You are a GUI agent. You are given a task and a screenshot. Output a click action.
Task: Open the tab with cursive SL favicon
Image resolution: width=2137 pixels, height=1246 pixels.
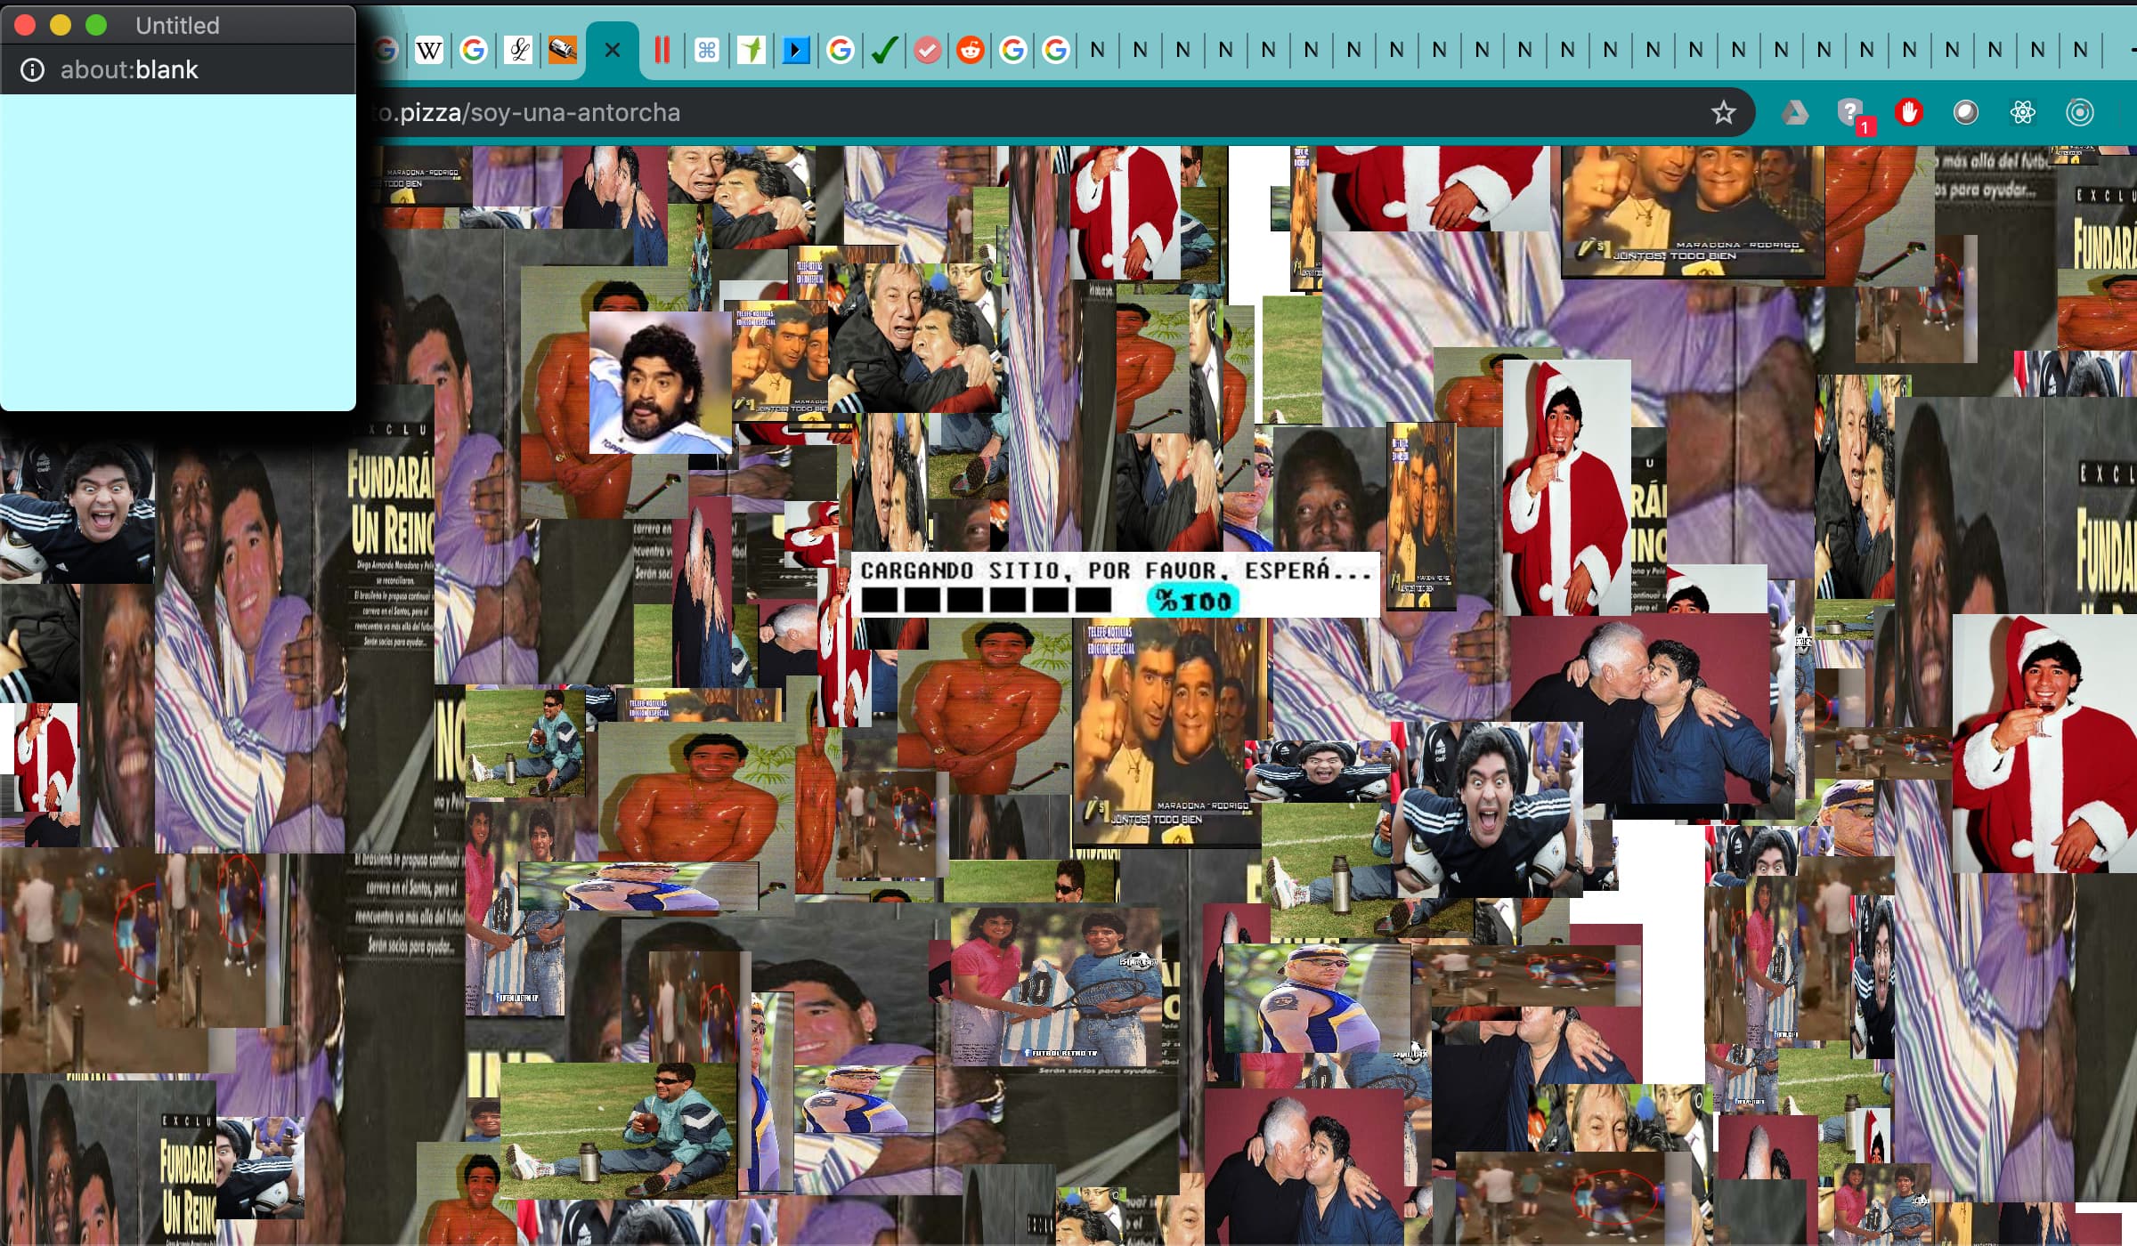click(518, 51)
